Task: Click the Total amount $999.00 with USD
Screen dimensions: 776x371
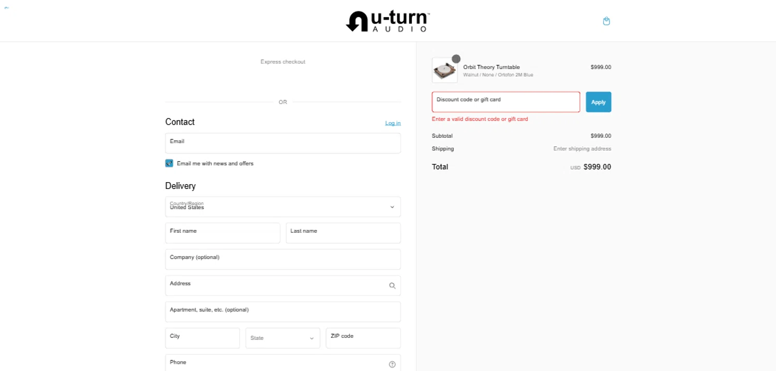Action: point(591,167)
